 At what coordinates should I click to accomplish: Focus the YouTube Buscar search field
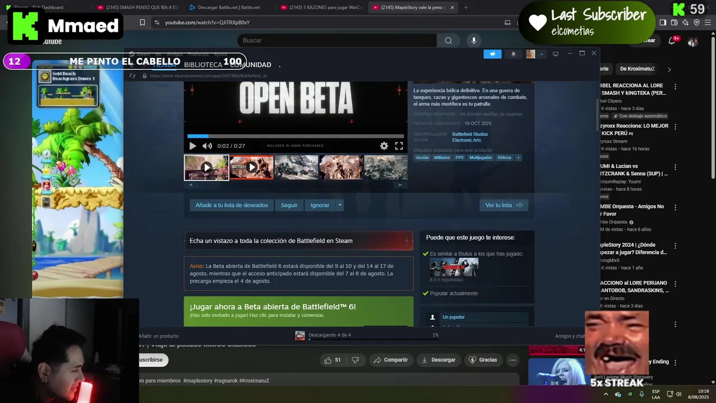[337, 40]
